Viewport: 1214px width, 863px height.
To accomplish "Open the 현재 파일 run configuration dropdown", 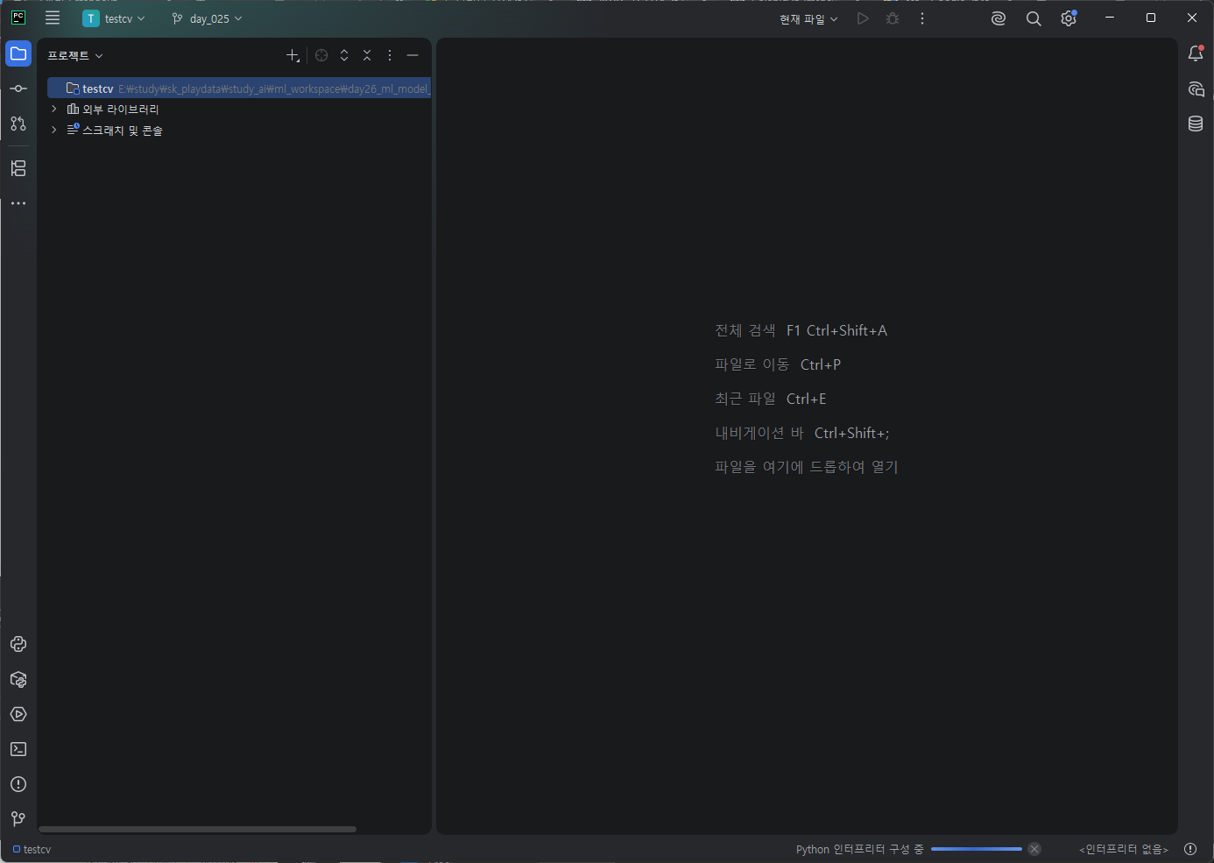I will coord(808,18).
